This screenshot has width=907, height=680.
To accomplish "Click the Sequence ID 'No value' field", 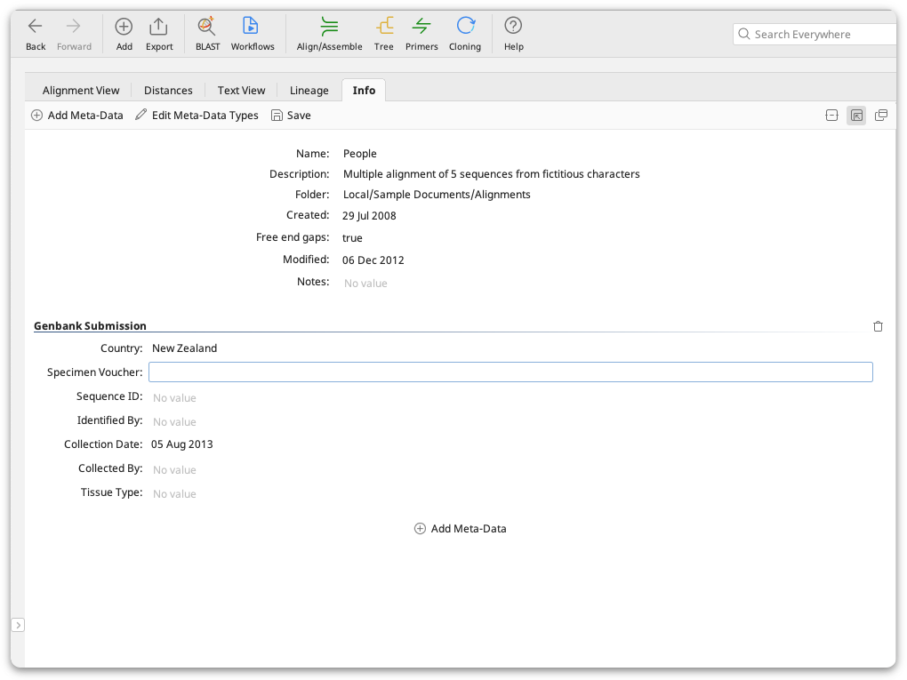I will click(x=174, y=398).
